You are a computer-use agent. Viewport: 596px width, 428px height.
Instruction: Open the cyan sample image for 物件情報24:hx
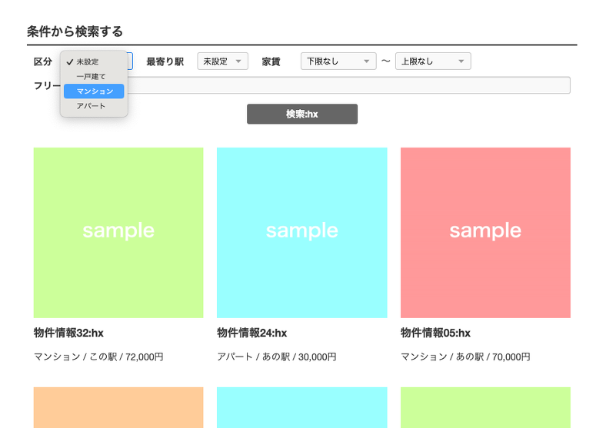coord(301,232)
